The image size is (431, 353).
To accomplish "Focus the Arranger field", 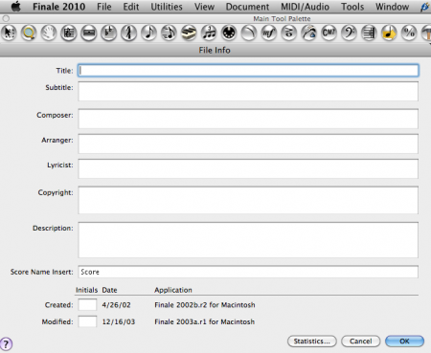I will point(248,143).
